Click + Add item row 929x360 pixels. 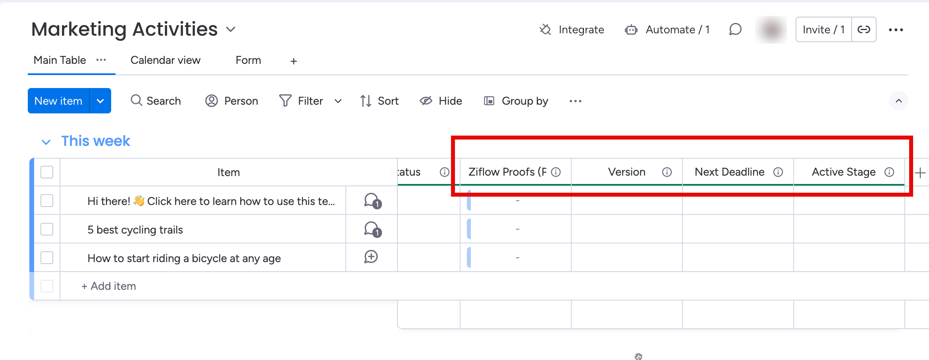pyautogui.click(x=109, y=286)
